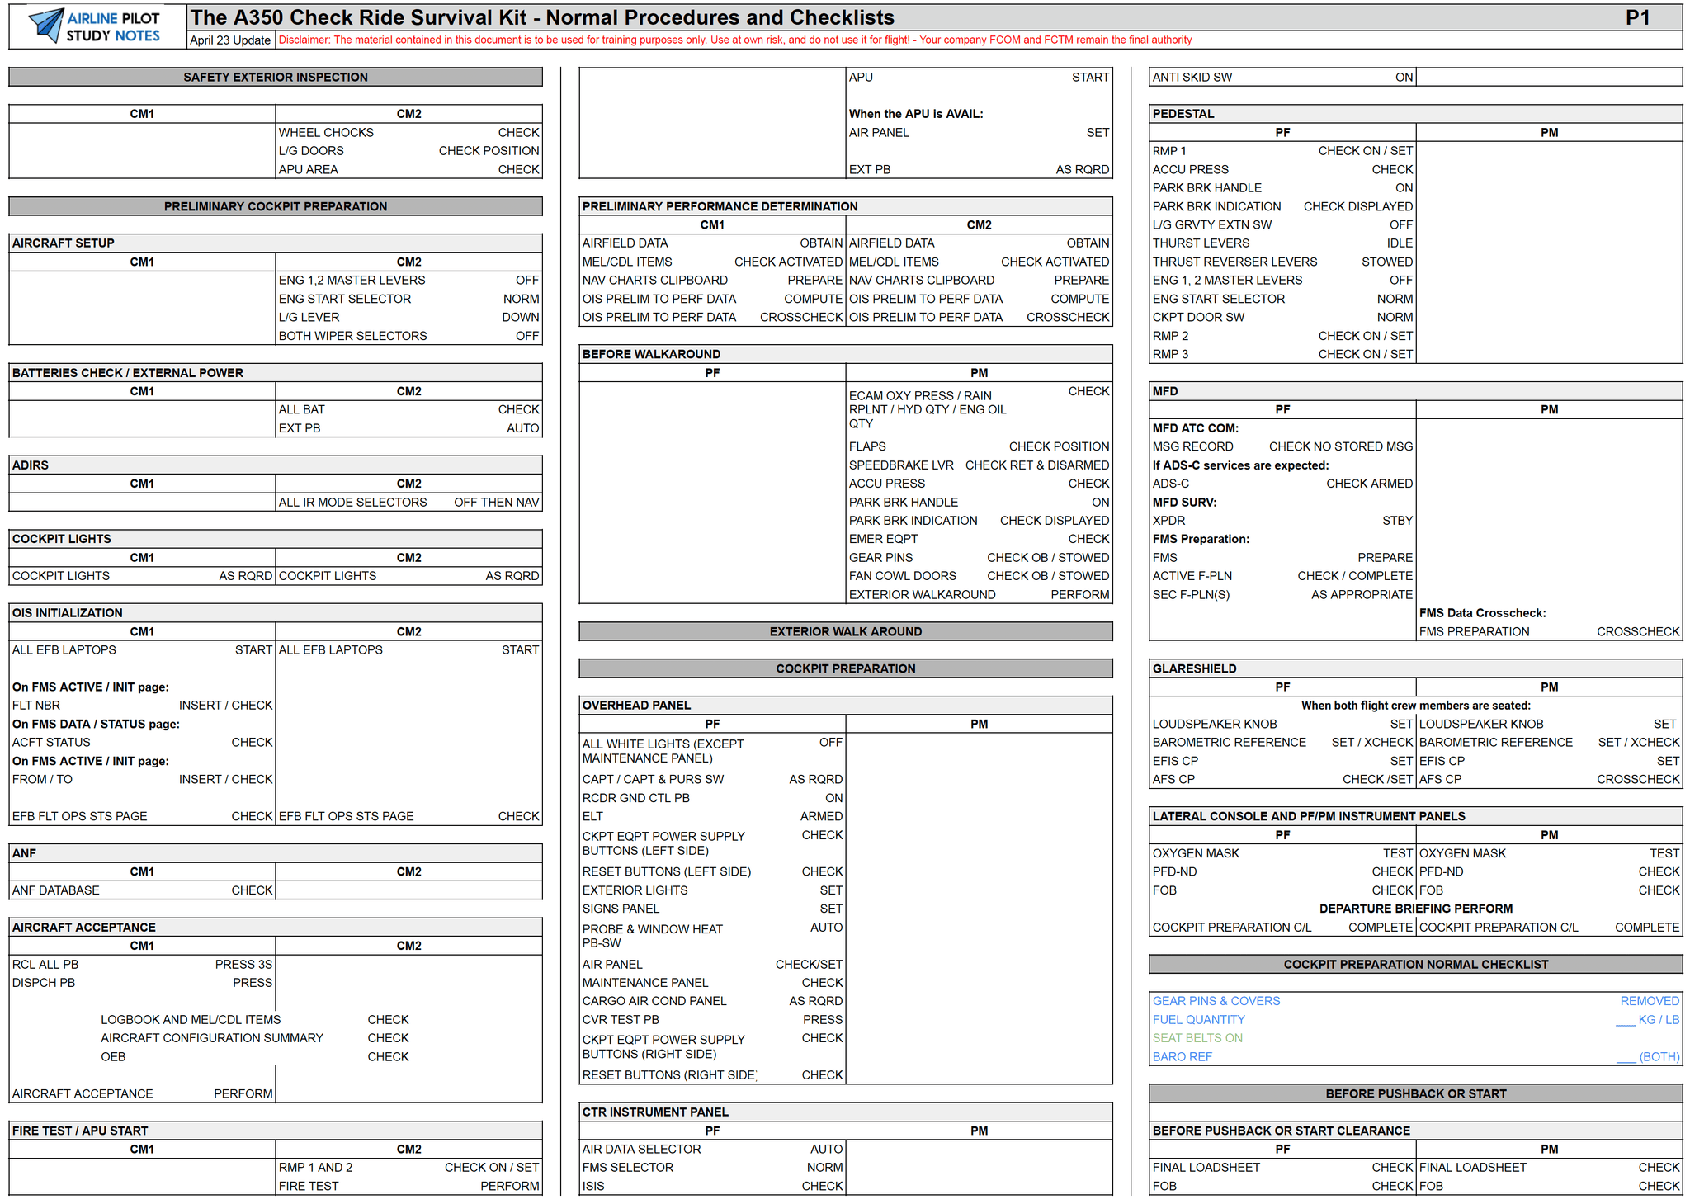Screen dimensions: 1690x1204
Task: Click the 'PEDESTAL' section title
Action: (x=1183, y=114)
